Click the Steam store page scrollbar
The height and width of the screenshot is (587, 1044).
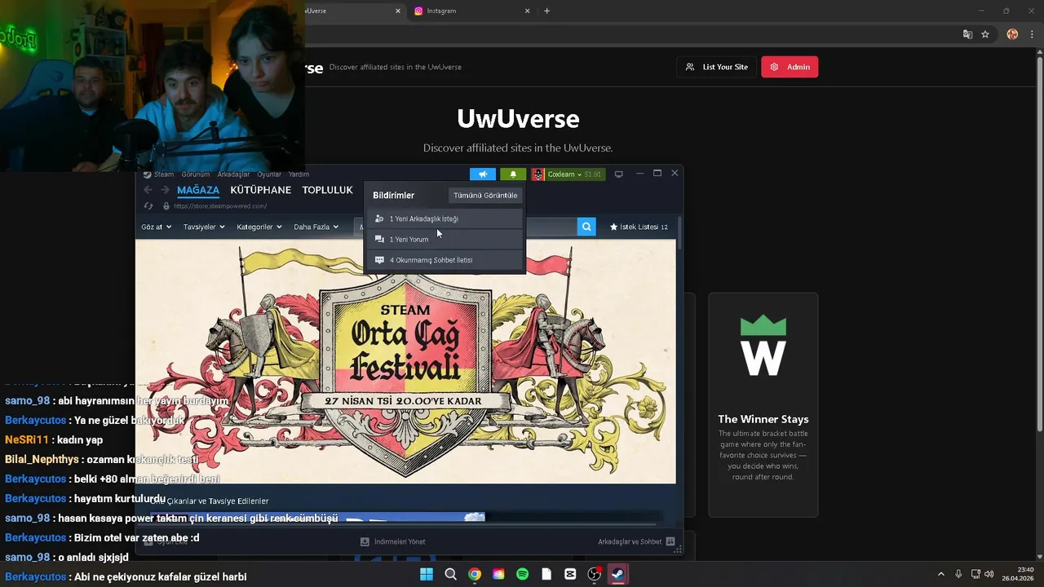pyautogui.click(x=679, y=232)
